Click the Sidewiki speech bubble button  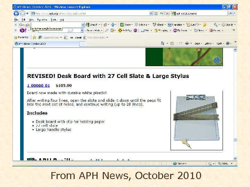pos(142,25)
